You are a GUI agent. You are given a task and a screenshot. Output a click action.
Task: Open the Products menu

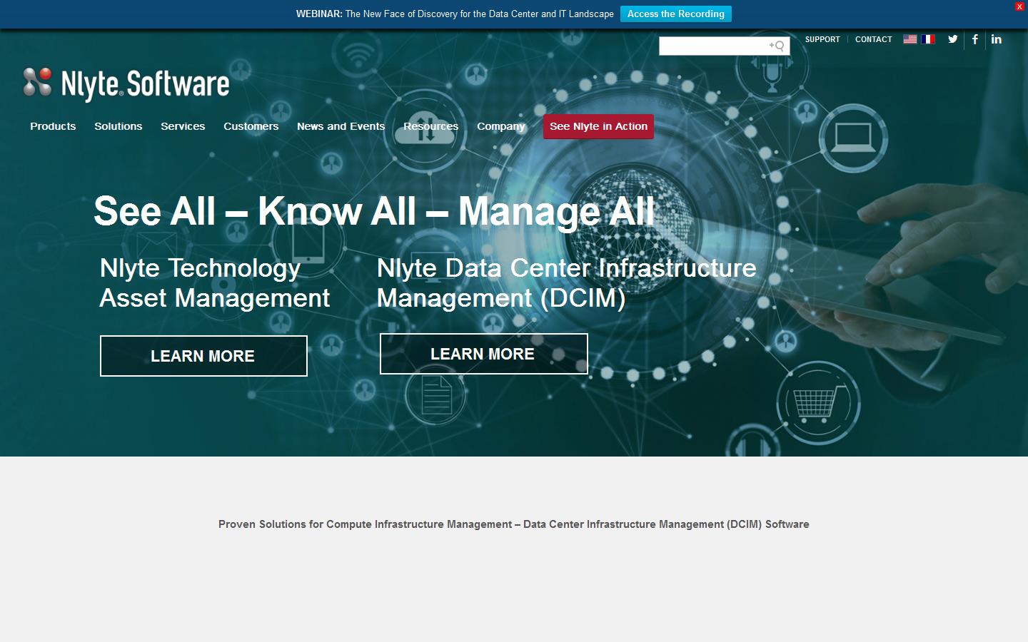[x=53, y=126]
